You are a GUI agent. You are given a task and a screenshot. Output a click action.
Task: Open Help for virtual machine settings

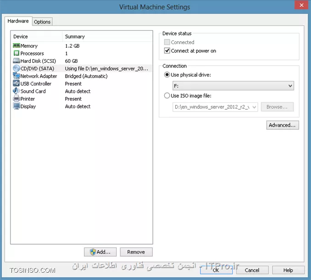pos(288,270)
